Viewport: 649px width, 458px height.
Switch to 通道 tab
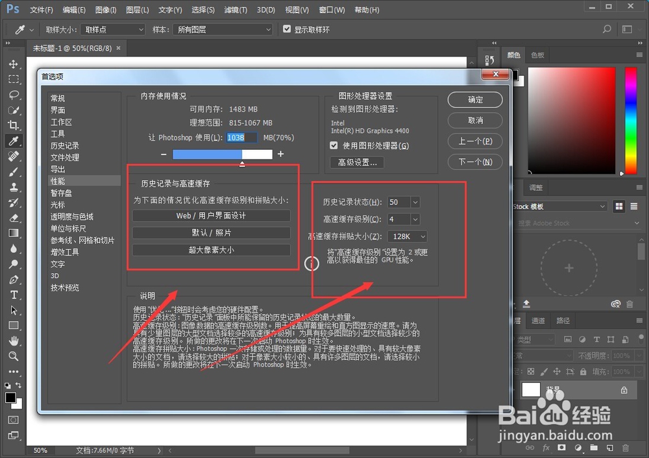[538, 320]
